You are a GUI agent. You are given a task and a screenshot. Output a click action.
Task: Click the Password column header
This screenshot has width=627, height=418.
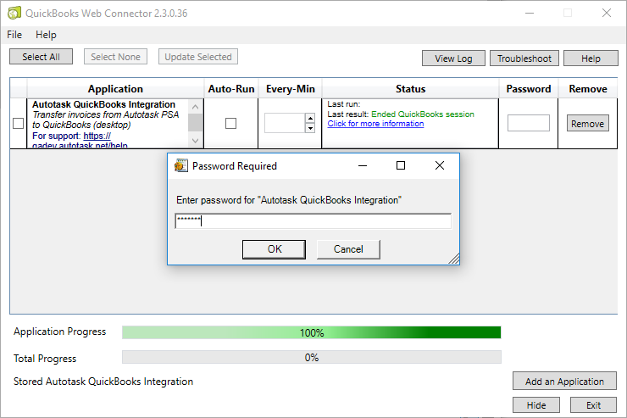528,89
